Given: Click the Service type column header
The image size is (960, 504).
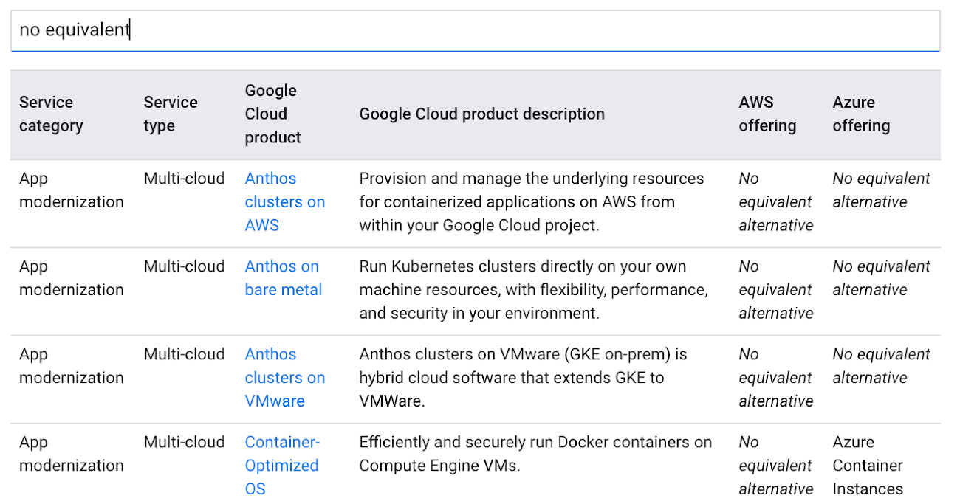Looking at the screenshot, I should (x=171, y=114).
